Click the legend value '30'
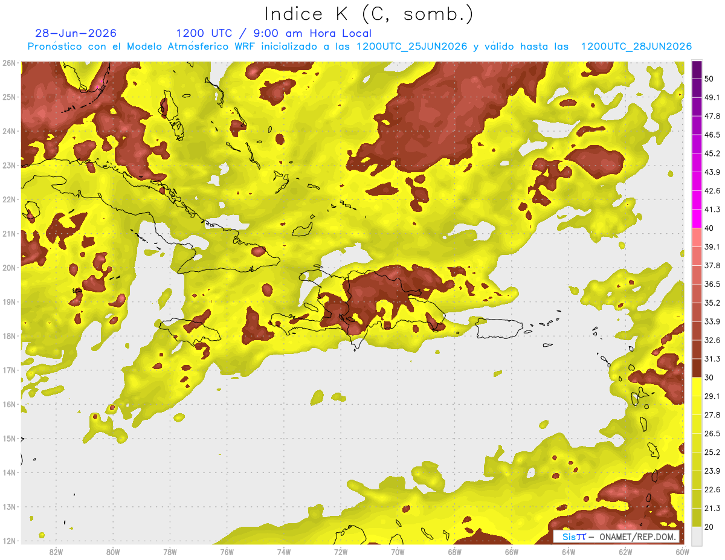 pyautogui.click(x=709, y=378)
